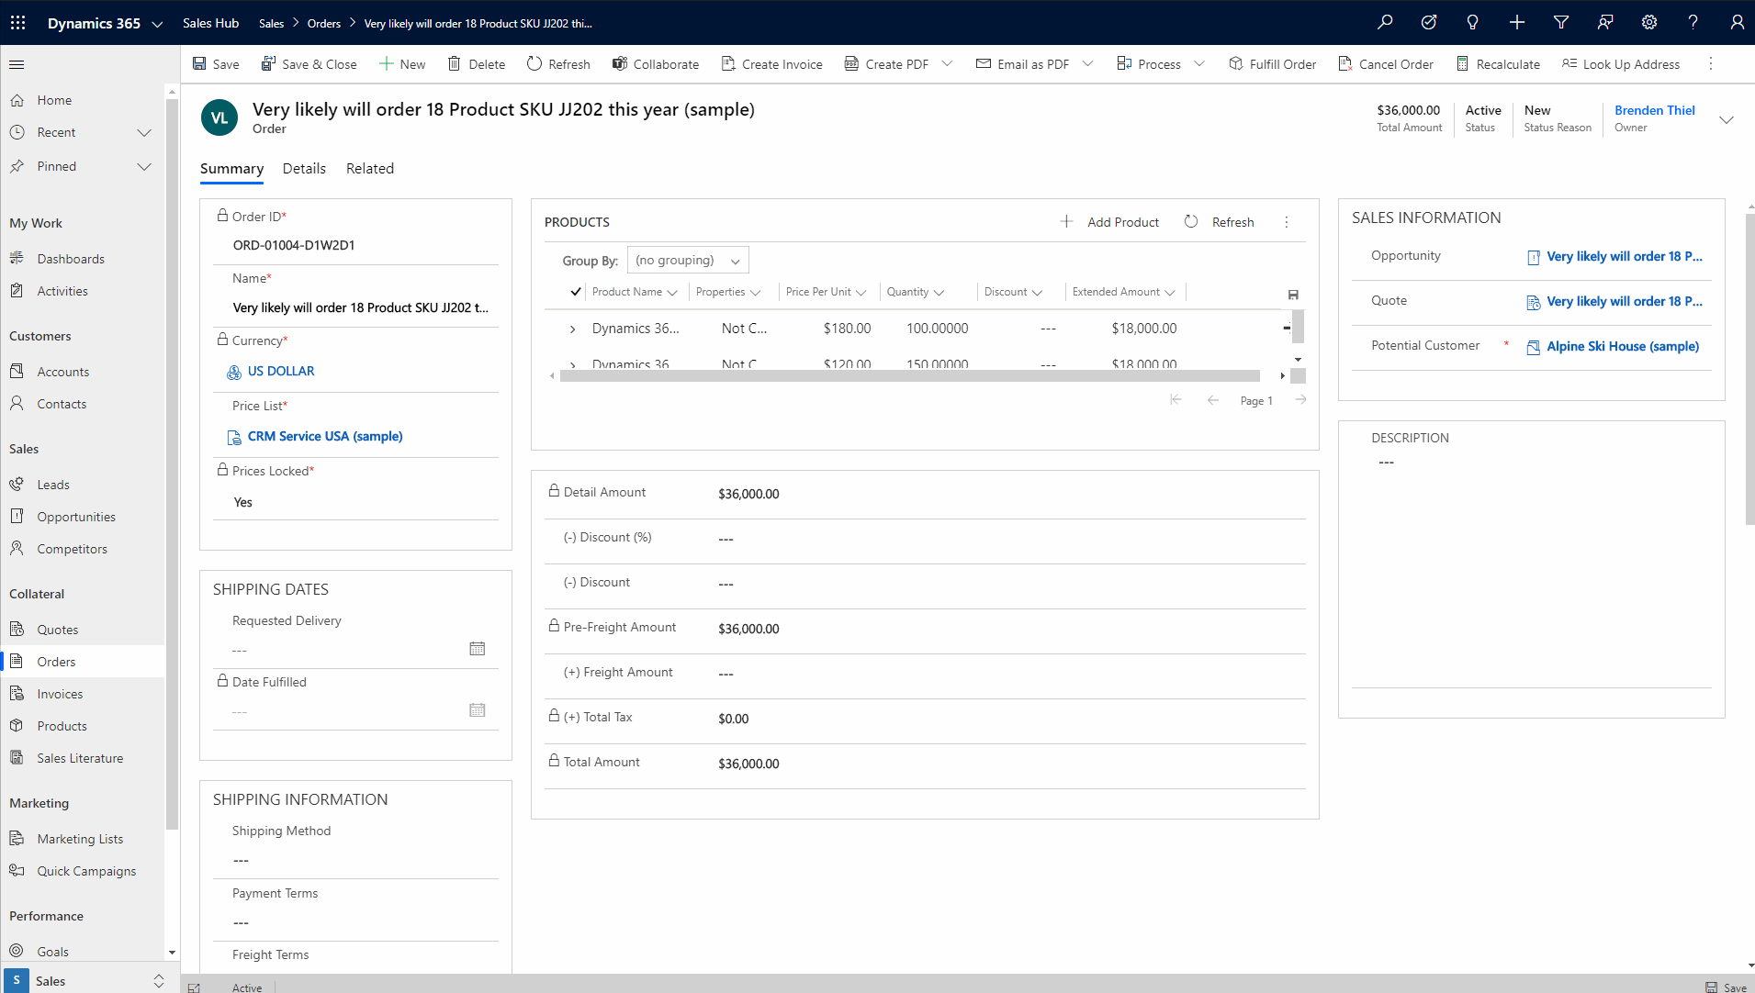Open the Group By grouping dropdown
Viewport: 1755px width, 993px height.
coord(688,260)
